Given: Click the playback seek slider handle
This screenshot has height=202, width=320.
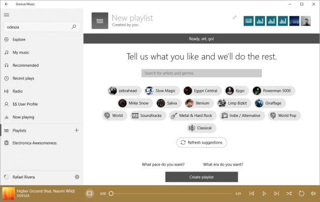Looking at the screenshot, I should point(111,193).
